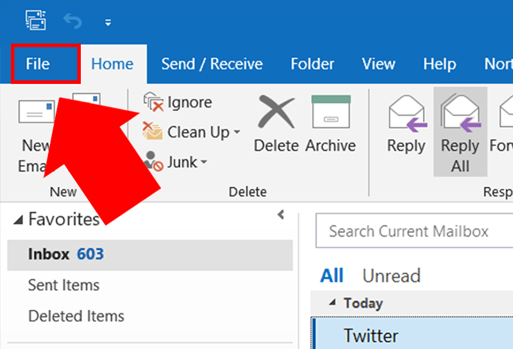Screen dimensions: 513x349
Task: Open the Twitter email message
Action: tap(412, 334)
